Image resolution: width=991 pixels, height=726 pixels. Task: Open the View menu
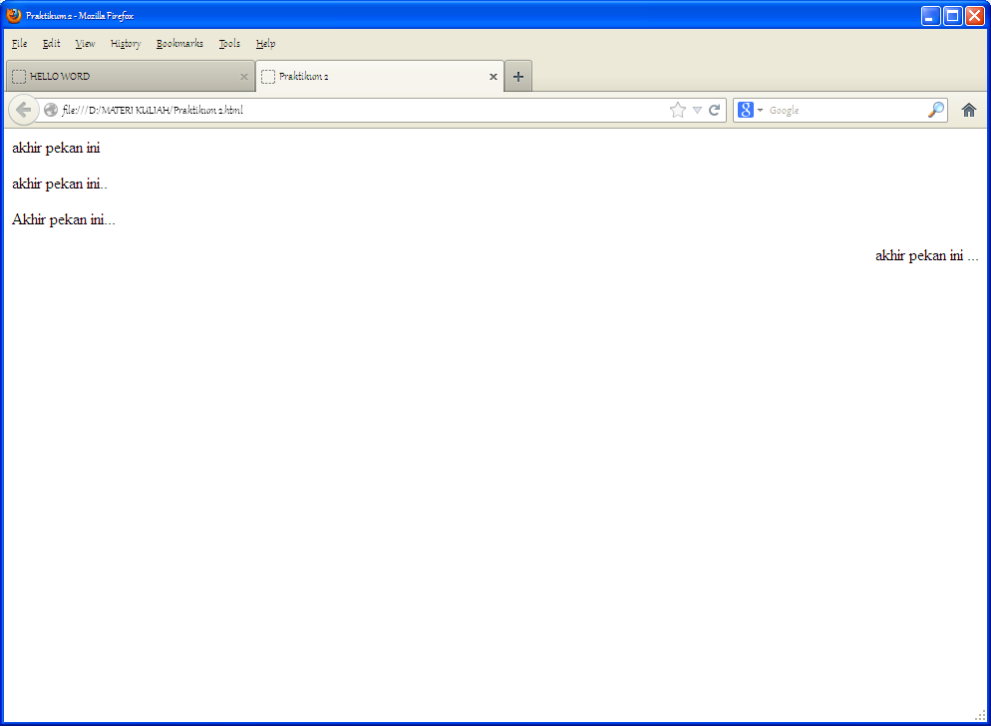click(x=85, y=44)
